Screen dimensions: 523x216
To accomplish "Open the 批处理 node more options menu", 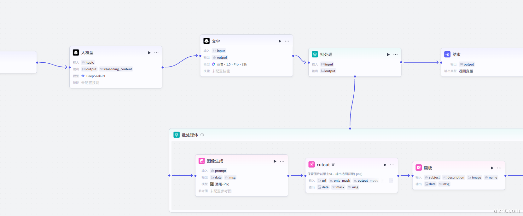I will click(x=395, y=54).
